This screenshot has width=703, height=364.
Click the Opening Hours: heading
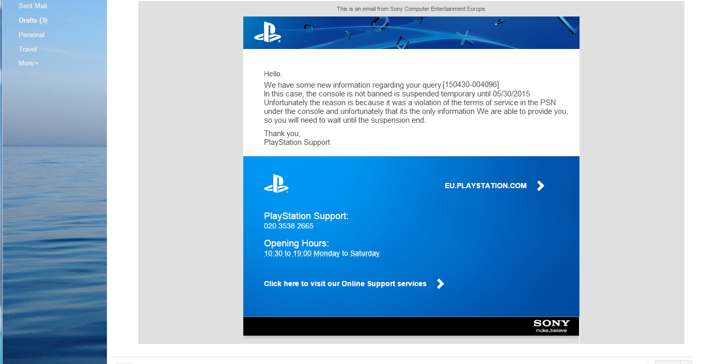pyautogui.click(x=296, y=243)
